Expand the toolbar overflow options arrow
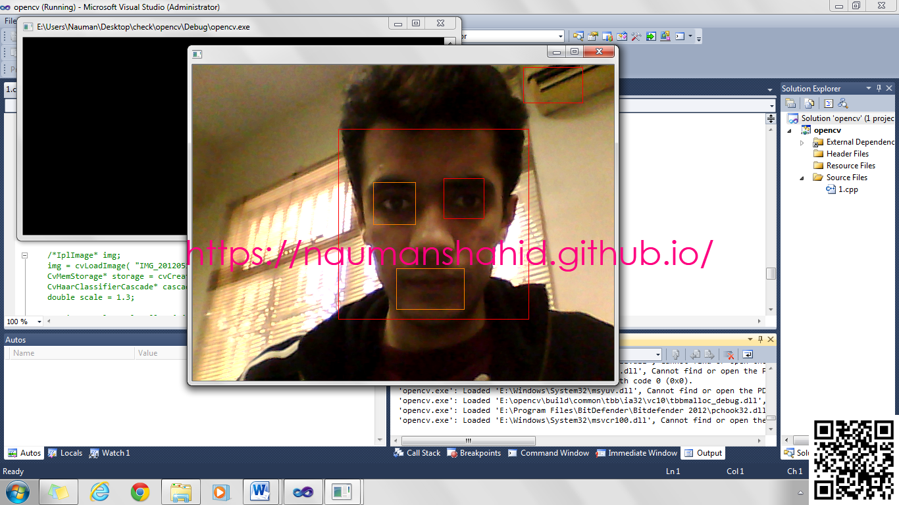 pyautogui.click(x=699, y=39)
